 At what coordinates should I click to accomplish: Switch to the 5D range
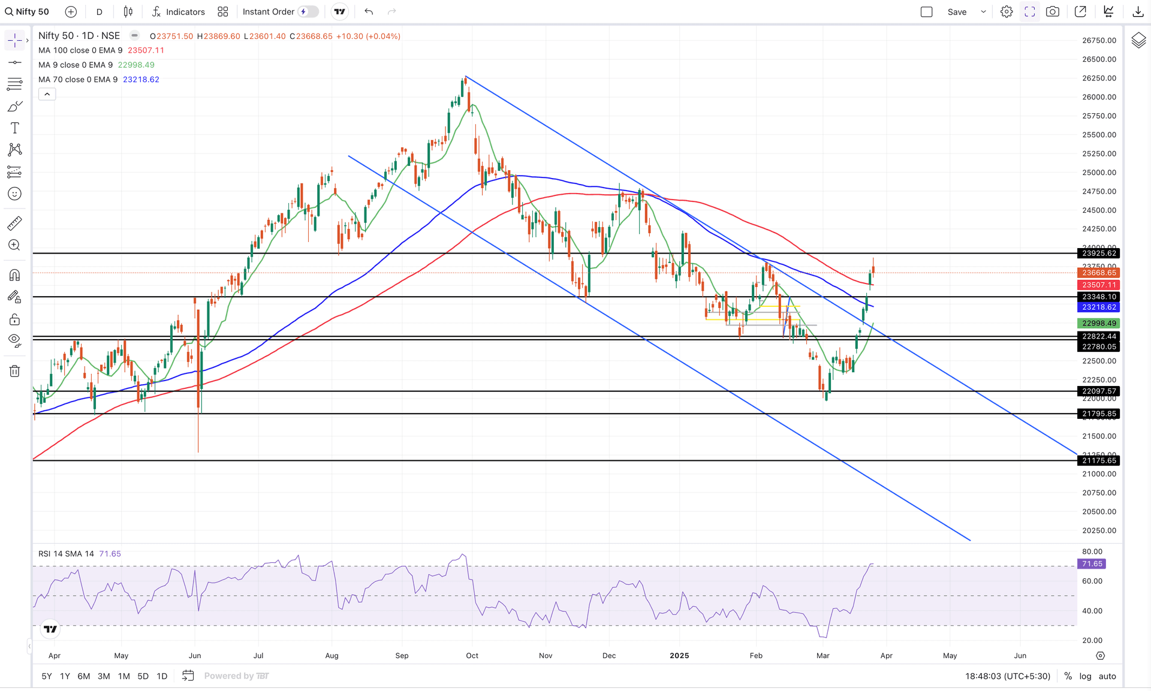coord(143,676)
